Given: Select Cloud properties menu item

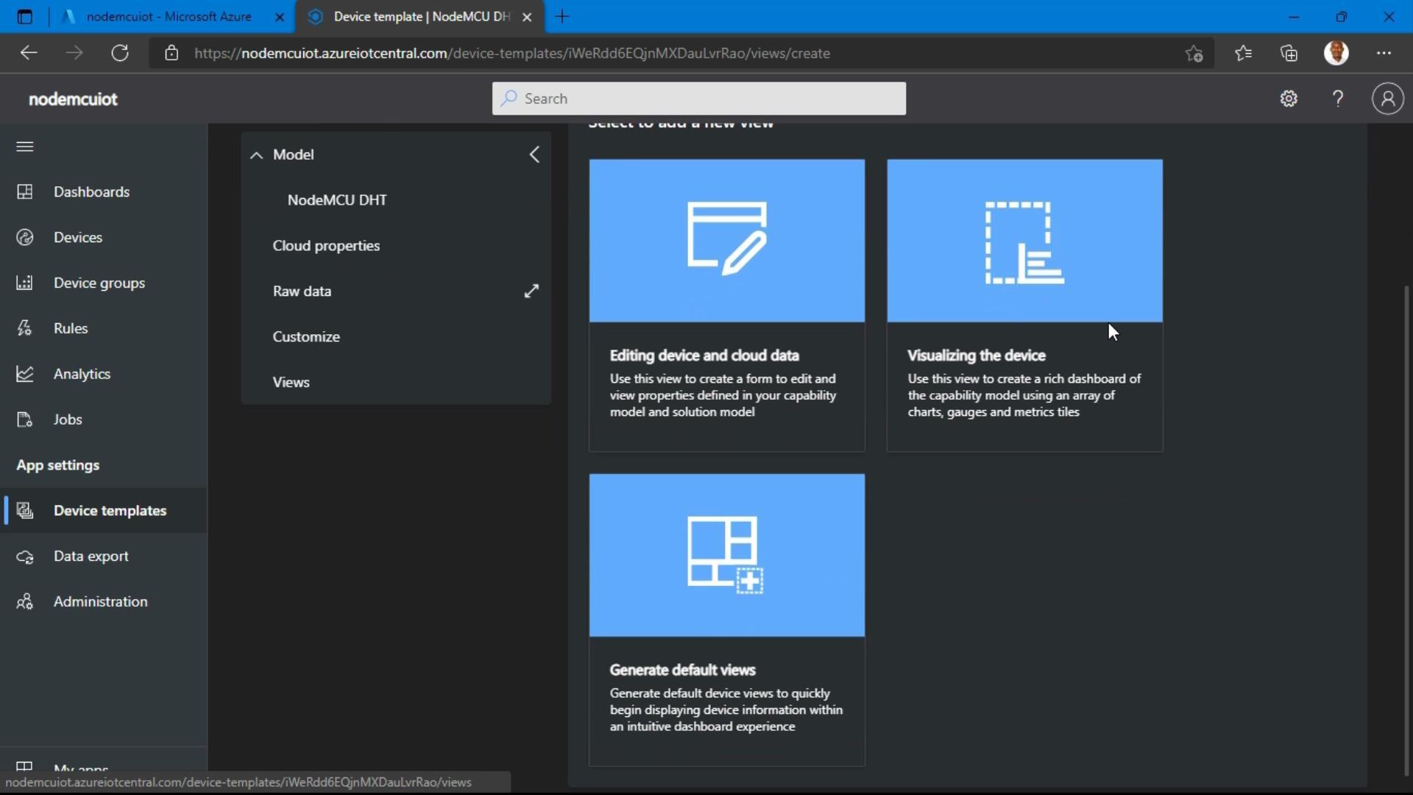Looking at the screenshot, I should pyautogui.click(x=326, y=246).
